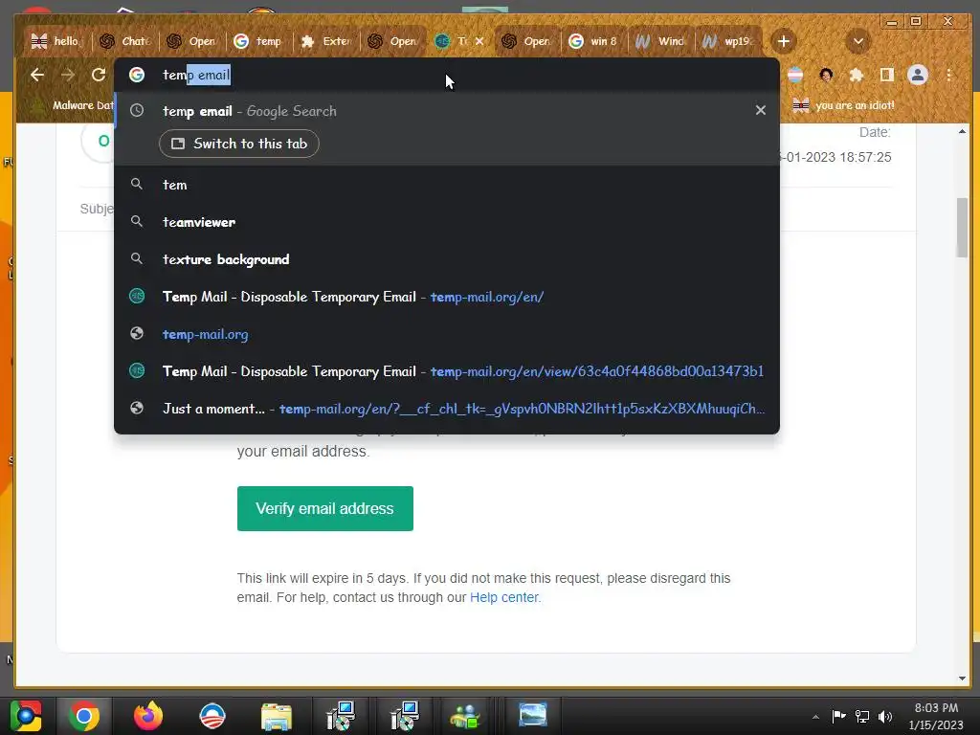Click the 'Verify email address' button
Screen dimensions: 980x735
coord(325,509)
